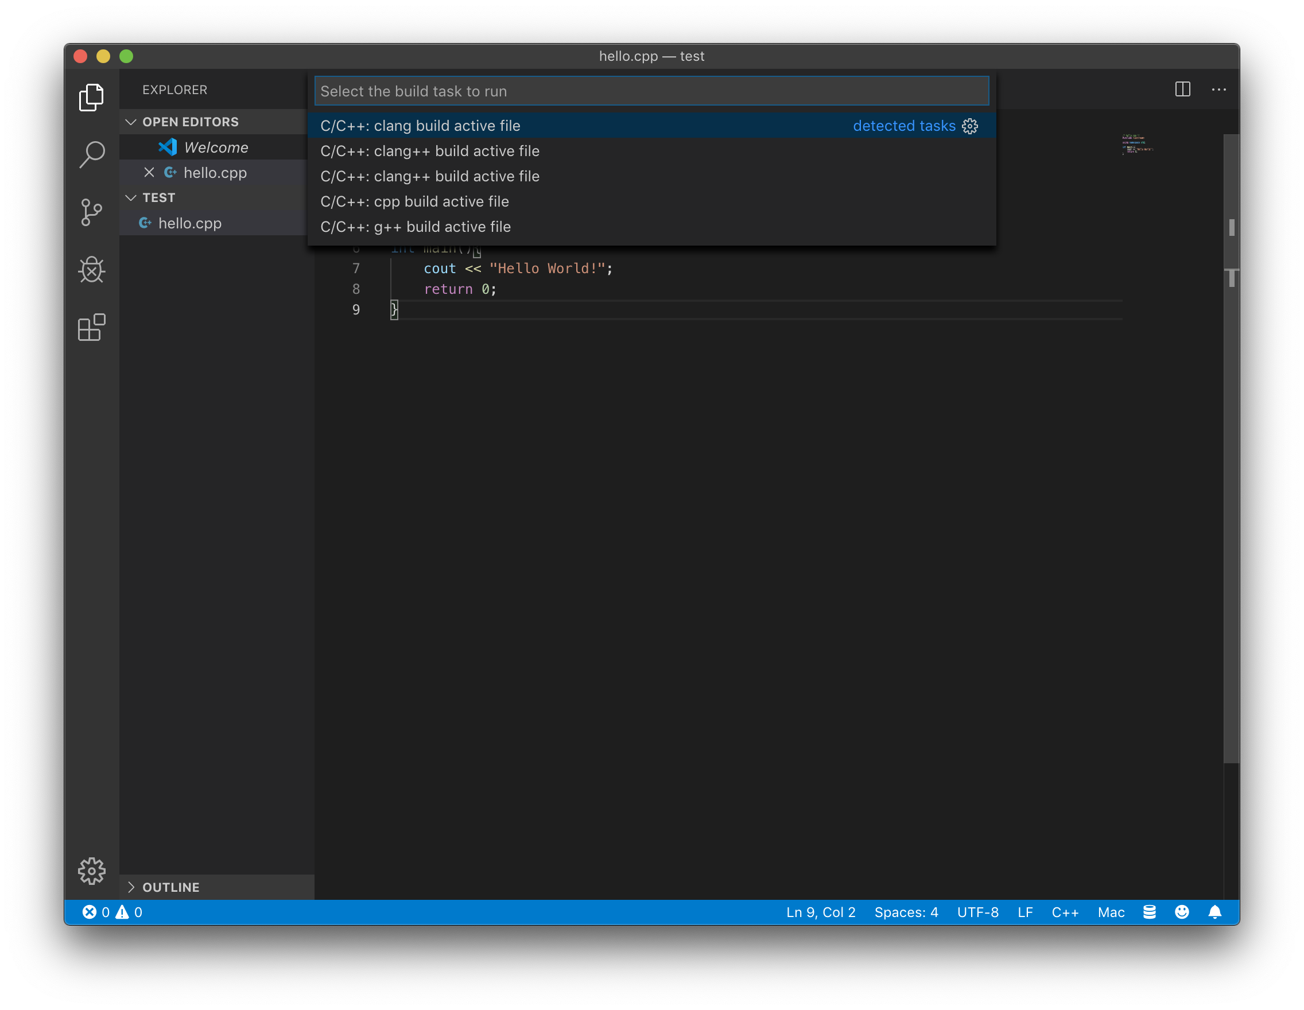The image size is (1304, 1010).
Task: Close hello.cpp in Open Editors
Action: click(x=149, y=173)
